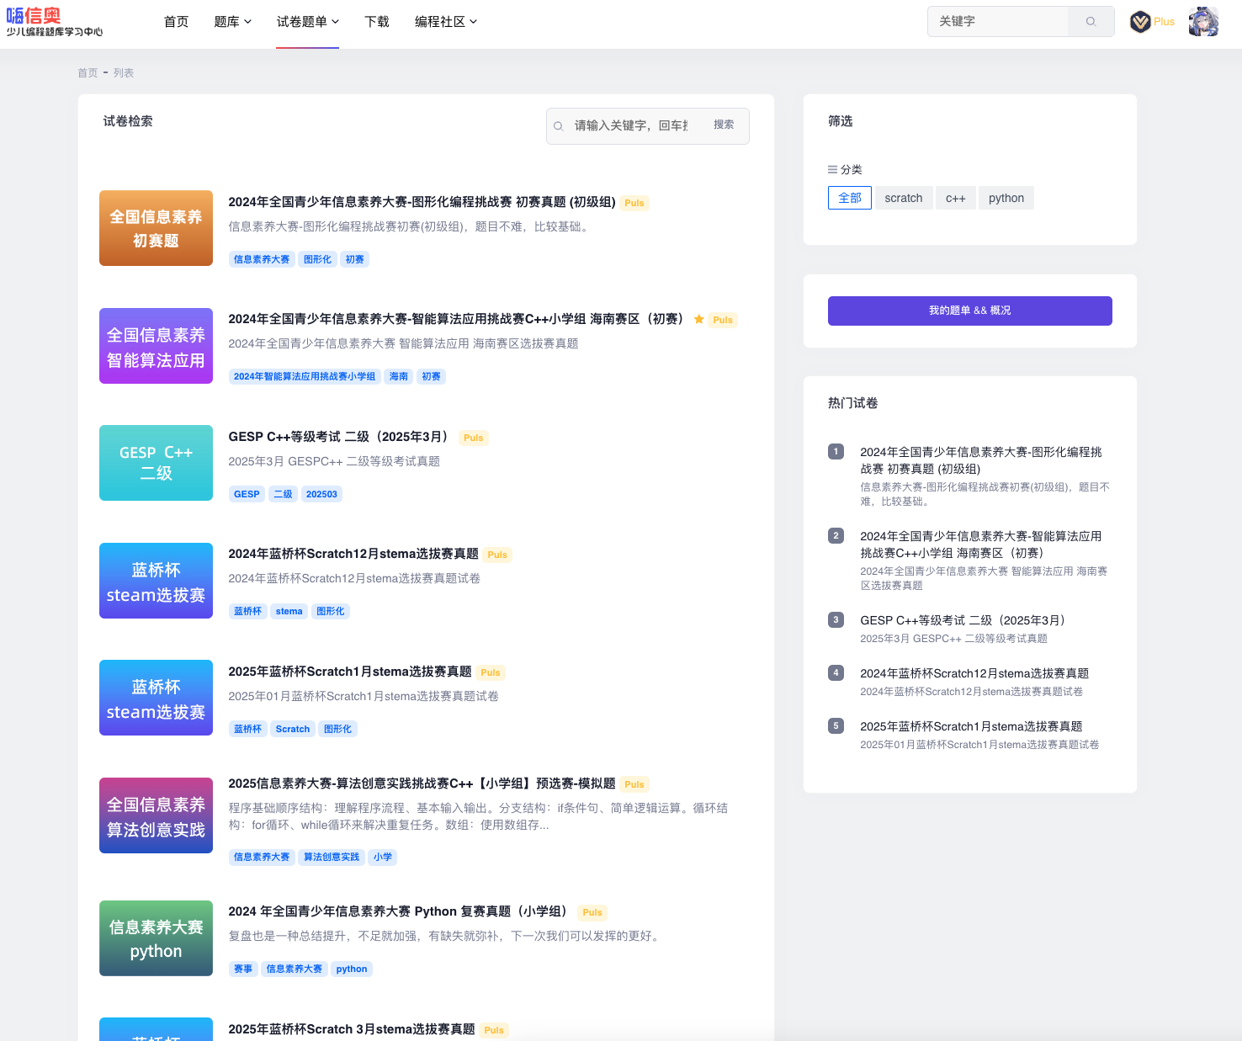Click the python tag on Python exam
The height and width of the screenshot is (1041, 1242).
(352, 969)
